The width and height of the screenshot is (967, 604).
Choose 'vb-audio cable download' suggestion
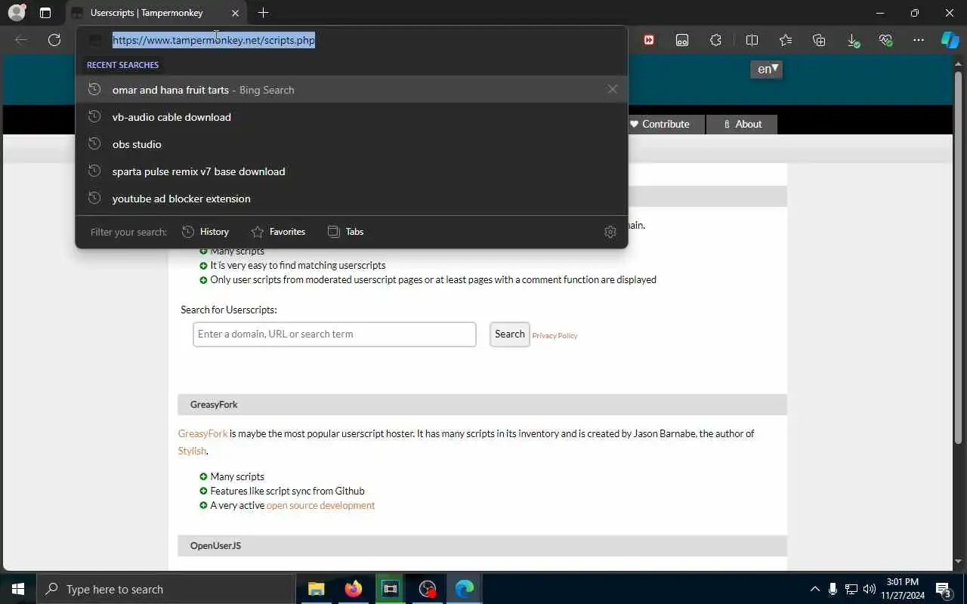(x=351, y=117)
